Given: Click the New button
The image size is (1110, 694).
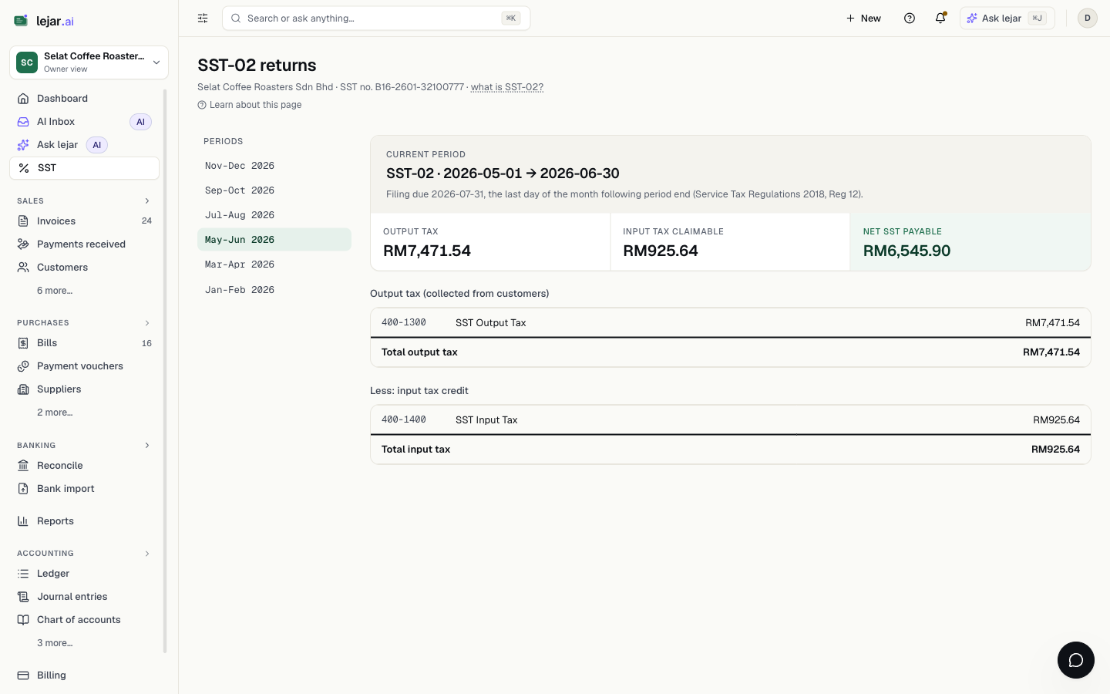Looking at the screenshot, I should pos(863,18).
